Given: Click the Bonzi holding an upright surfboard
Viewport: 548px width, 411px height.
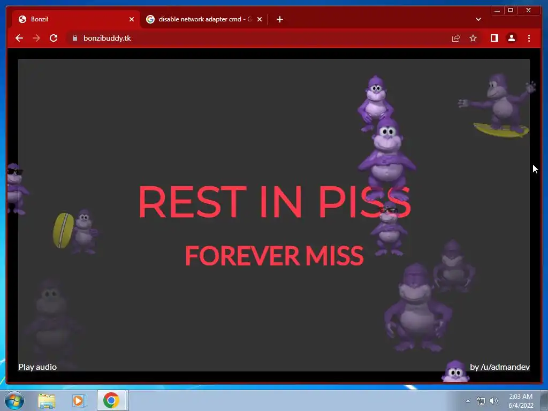Looking at the screenshot, I should coord(75,232).
